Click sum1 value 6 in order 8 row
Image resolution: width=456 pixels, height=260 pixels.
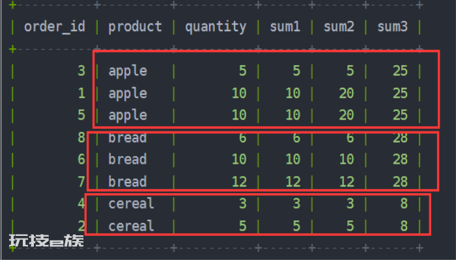[296, 138]
